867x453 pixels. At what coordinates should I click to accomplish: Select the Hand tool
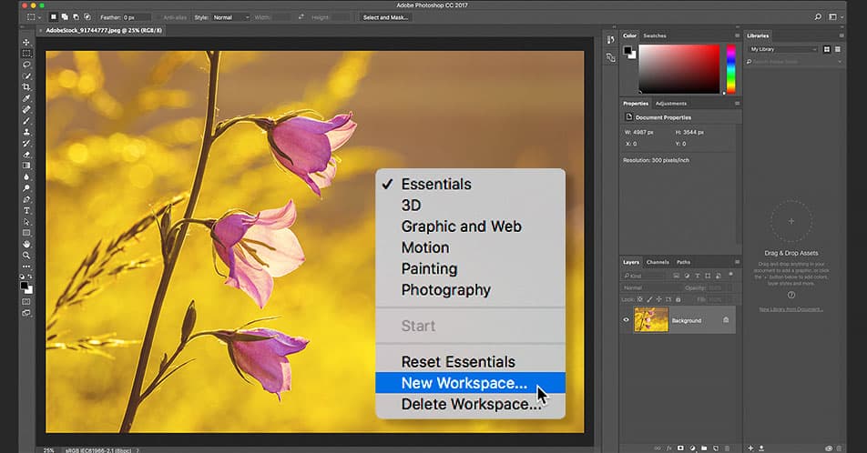(26, 244)
